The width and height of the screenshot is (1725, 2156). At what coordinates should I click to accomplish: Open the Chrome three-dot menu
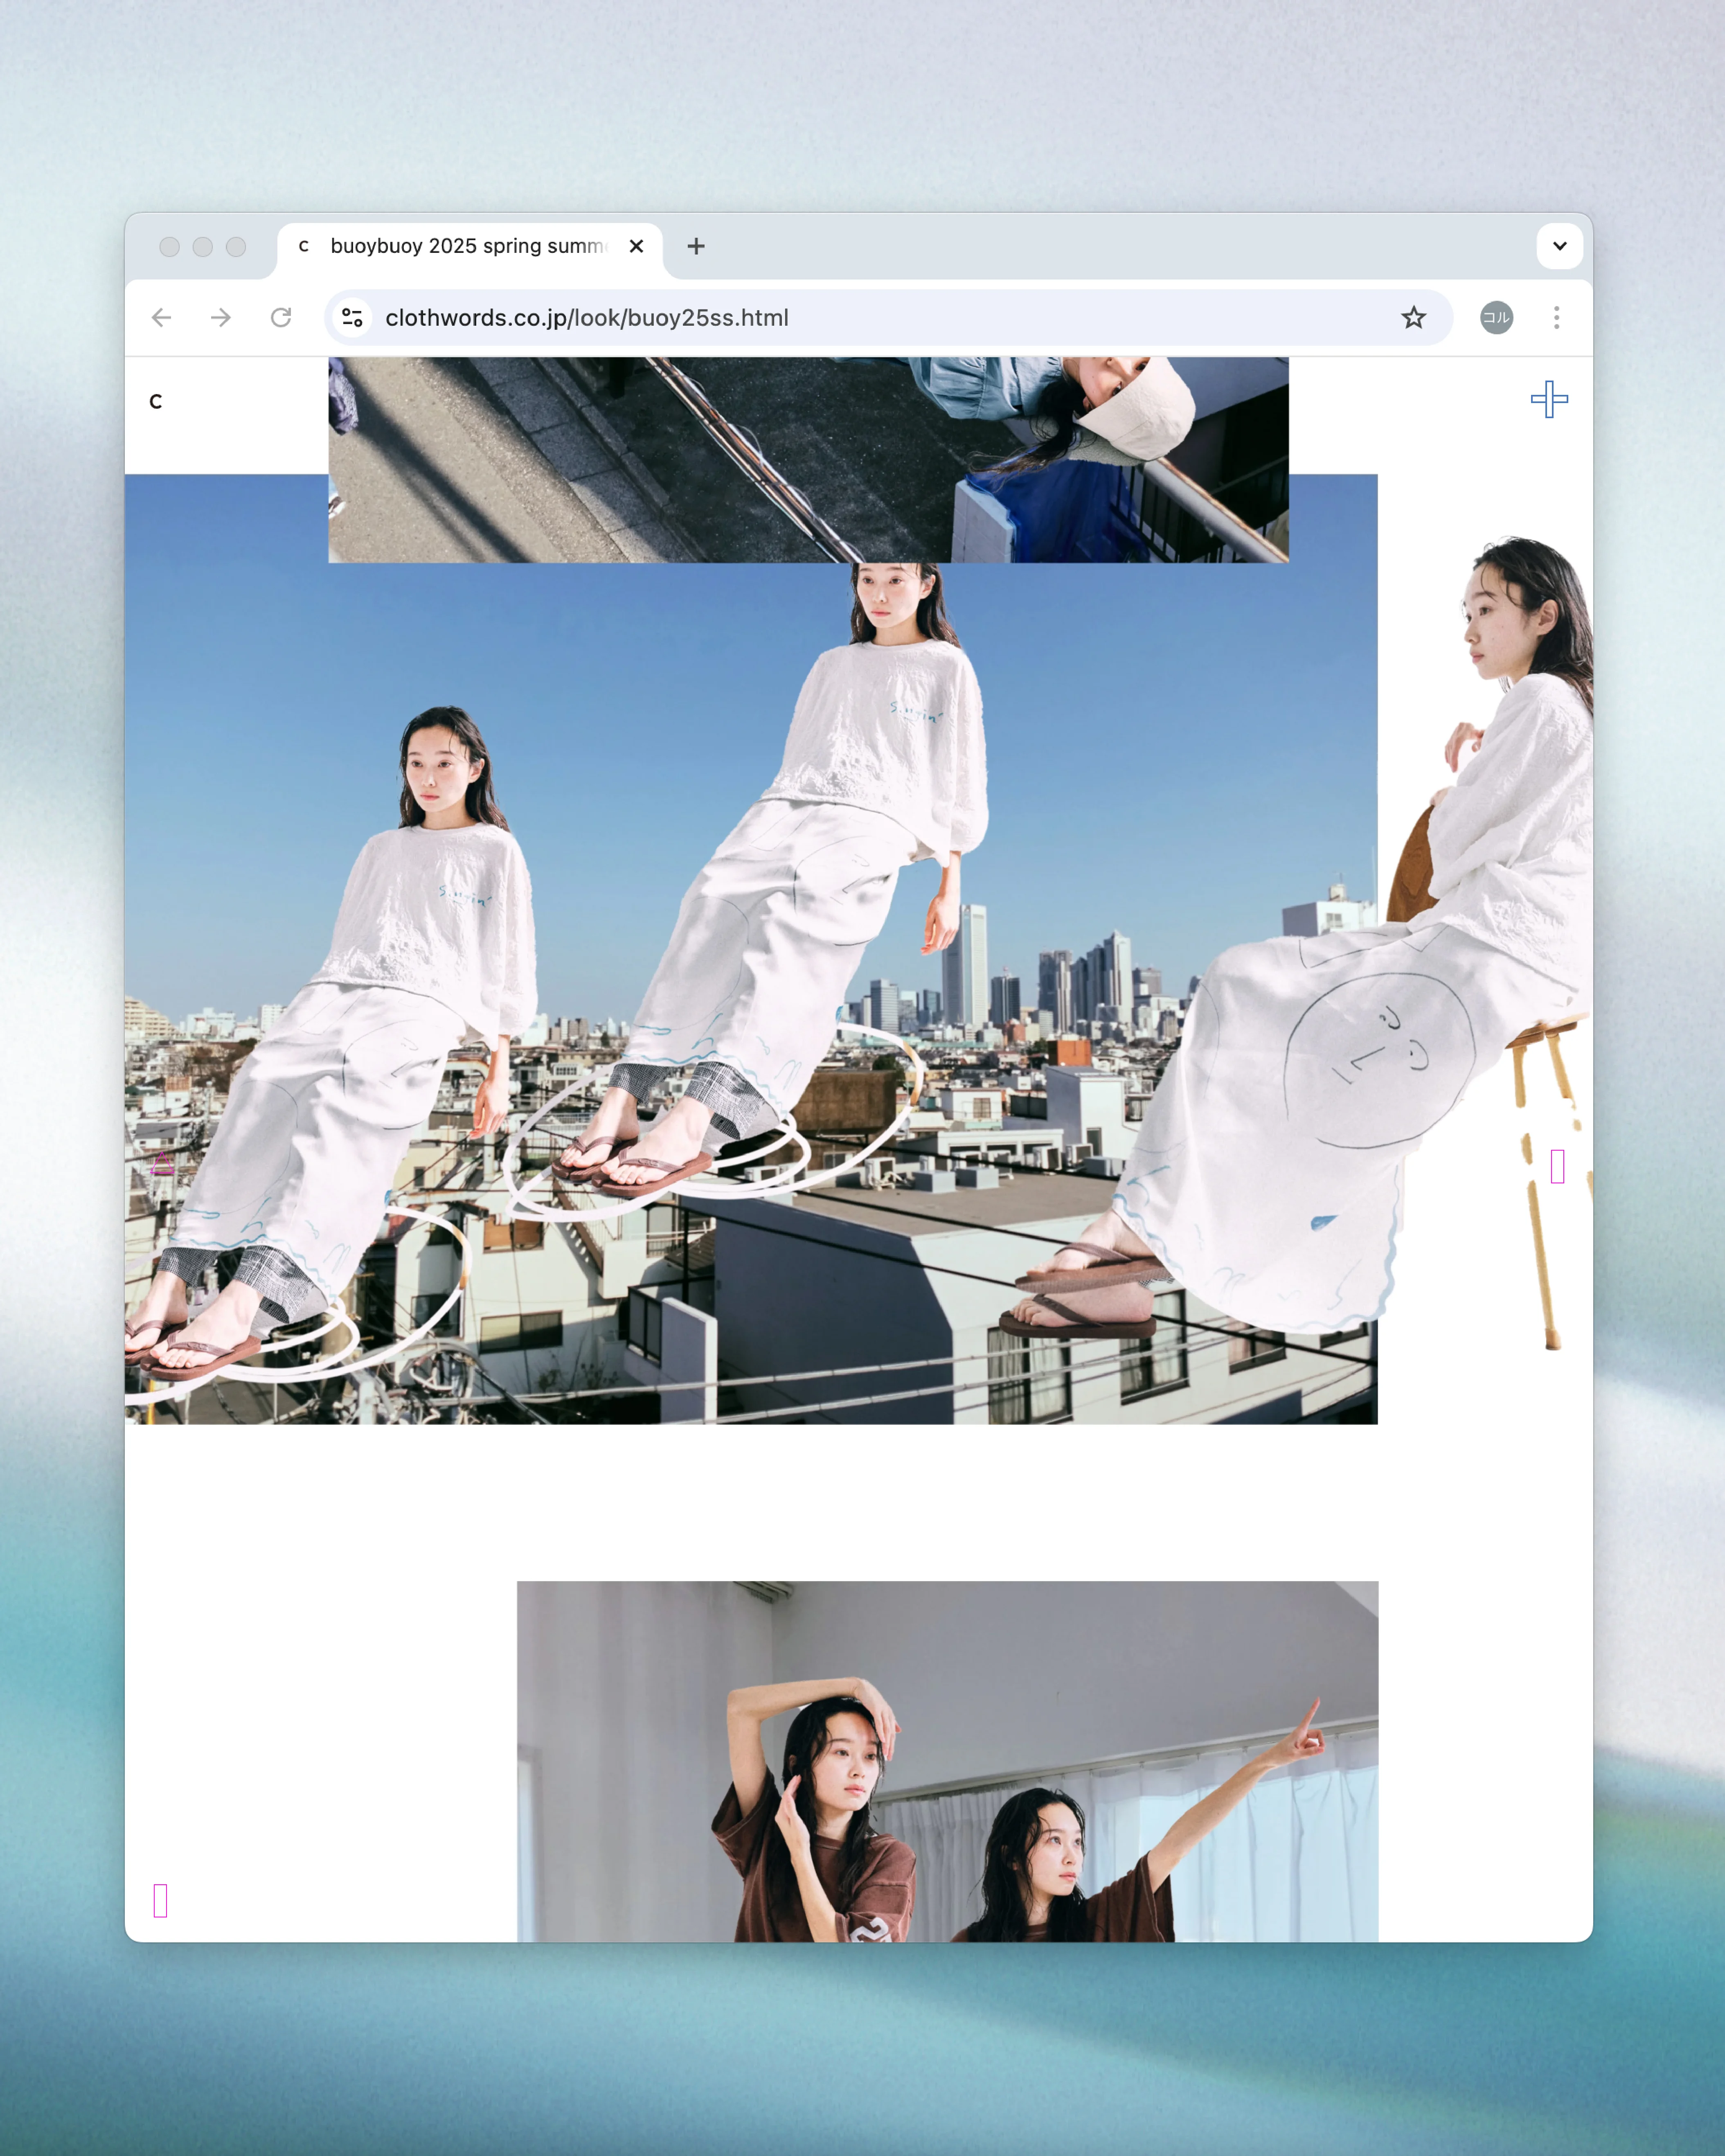pos(1556,318)
